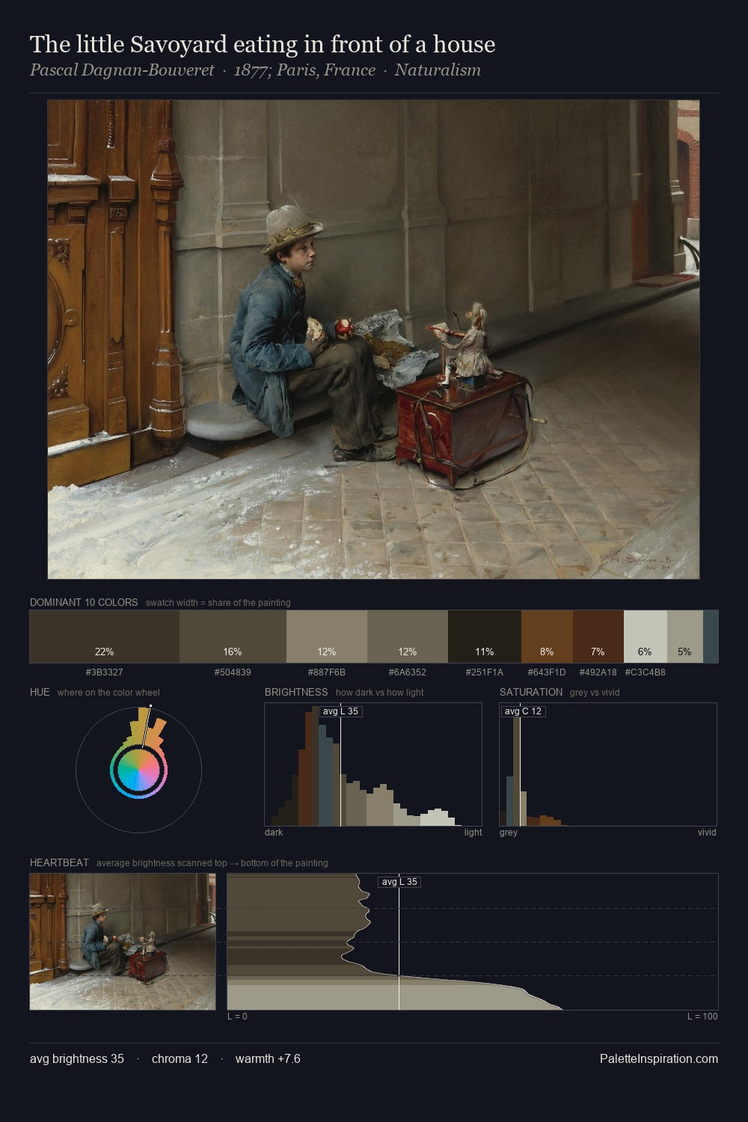Select the 7% swatch #492A18
748x1122 pixels.
(598, 637)
